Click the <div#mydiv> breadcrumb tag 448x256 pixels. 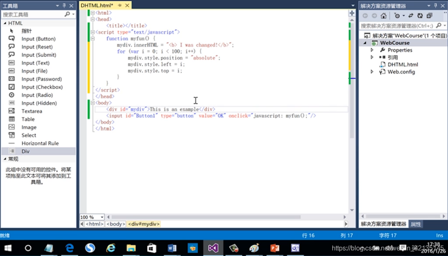(144, 224)
